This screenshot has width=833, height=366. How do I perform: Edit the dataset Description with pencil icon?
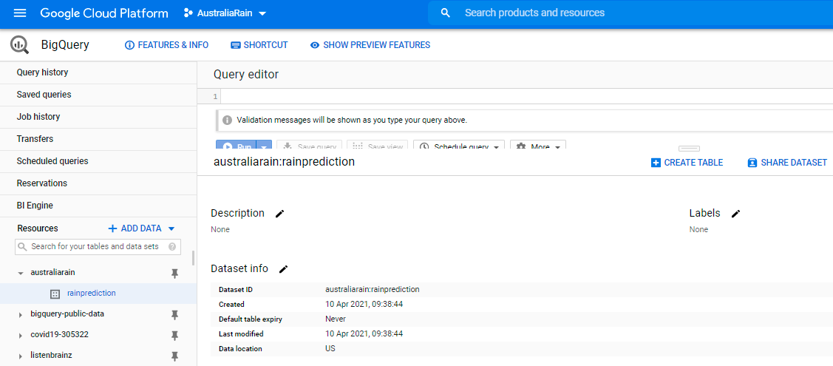(279, 214)
